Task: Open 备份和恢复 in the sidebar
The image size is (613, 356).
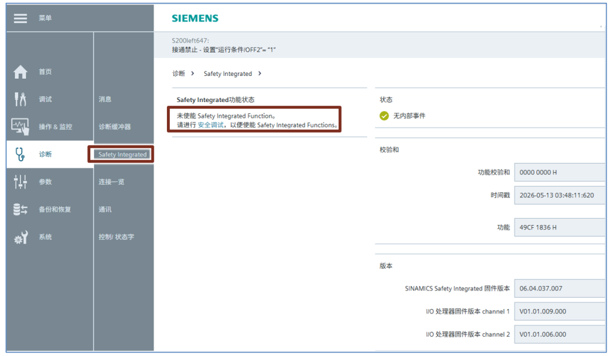Action: coord(54,209)
